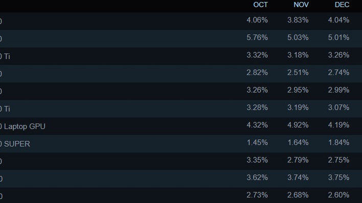
Task: Click the 3.26% October value
Action: [x=257, y=90]
